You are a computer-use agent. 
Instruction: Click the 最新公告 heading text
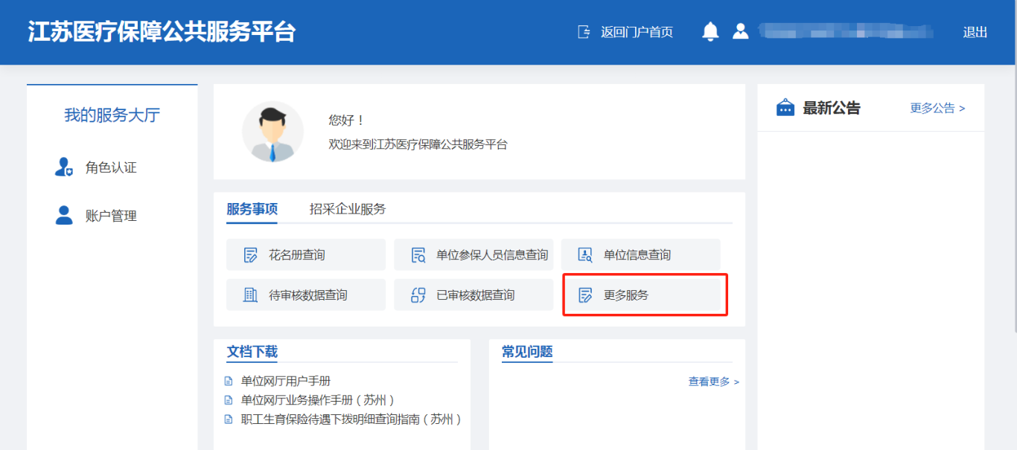(x=831, y=108)
